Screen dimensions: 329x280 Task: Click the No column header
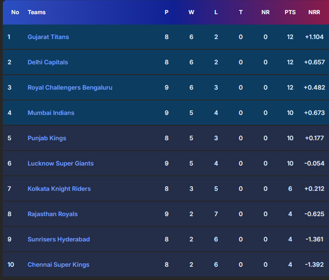pos(15,12)
